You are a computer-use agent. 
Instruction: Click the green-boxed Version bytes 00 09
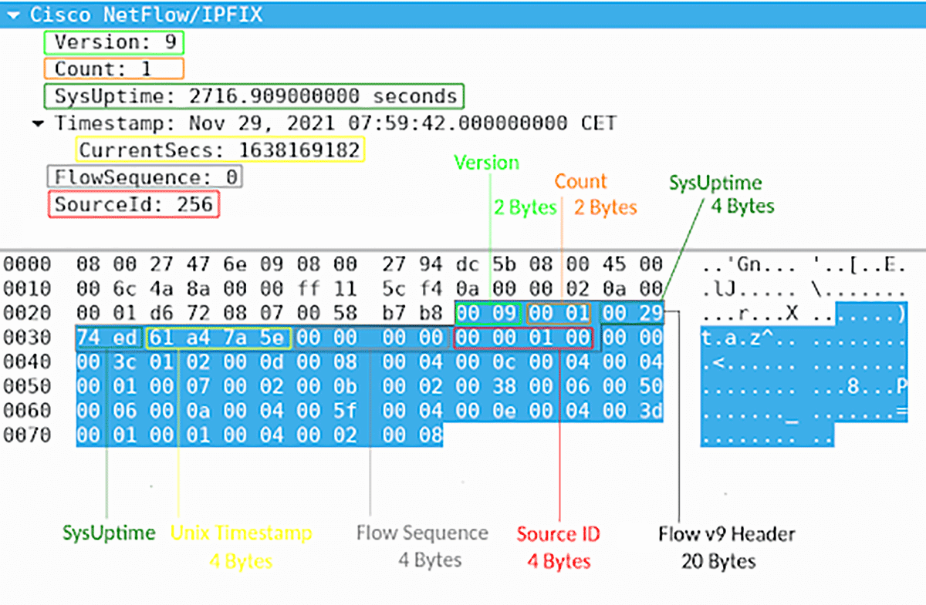(488, 311)
